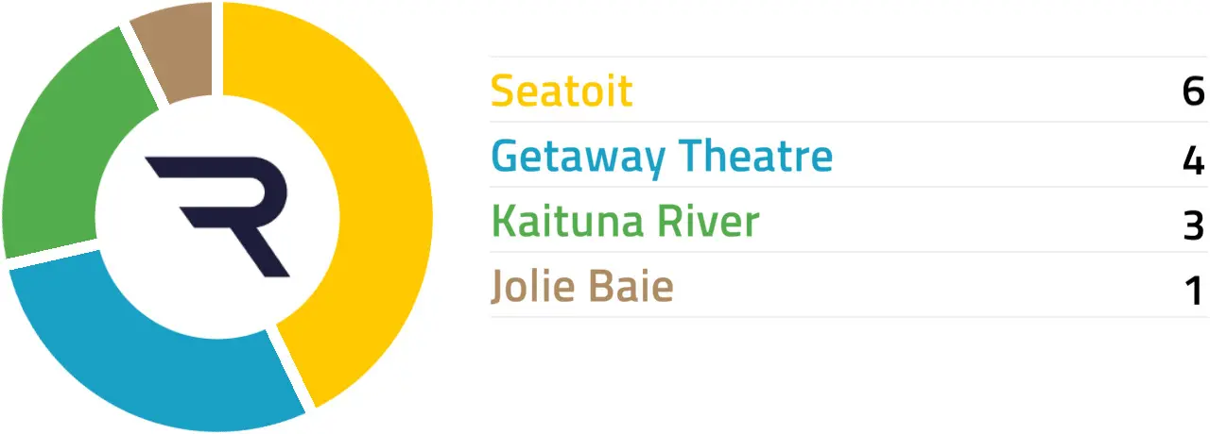Viewport: 1210px width, 434px height.
Task: Select the word Kaituna in the legend
Action: coord(556,222)
